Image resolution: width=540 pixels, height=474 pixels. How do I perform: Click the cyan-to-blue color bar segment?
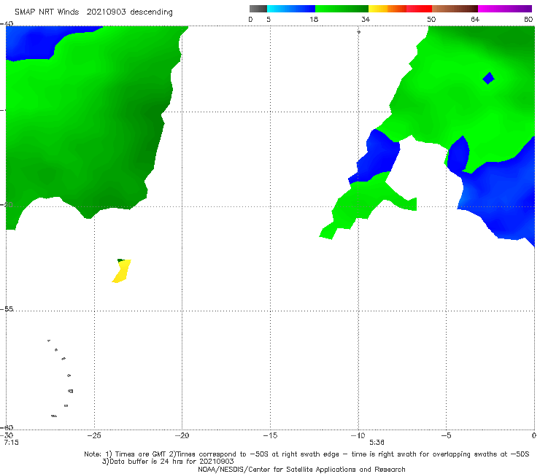291,9
